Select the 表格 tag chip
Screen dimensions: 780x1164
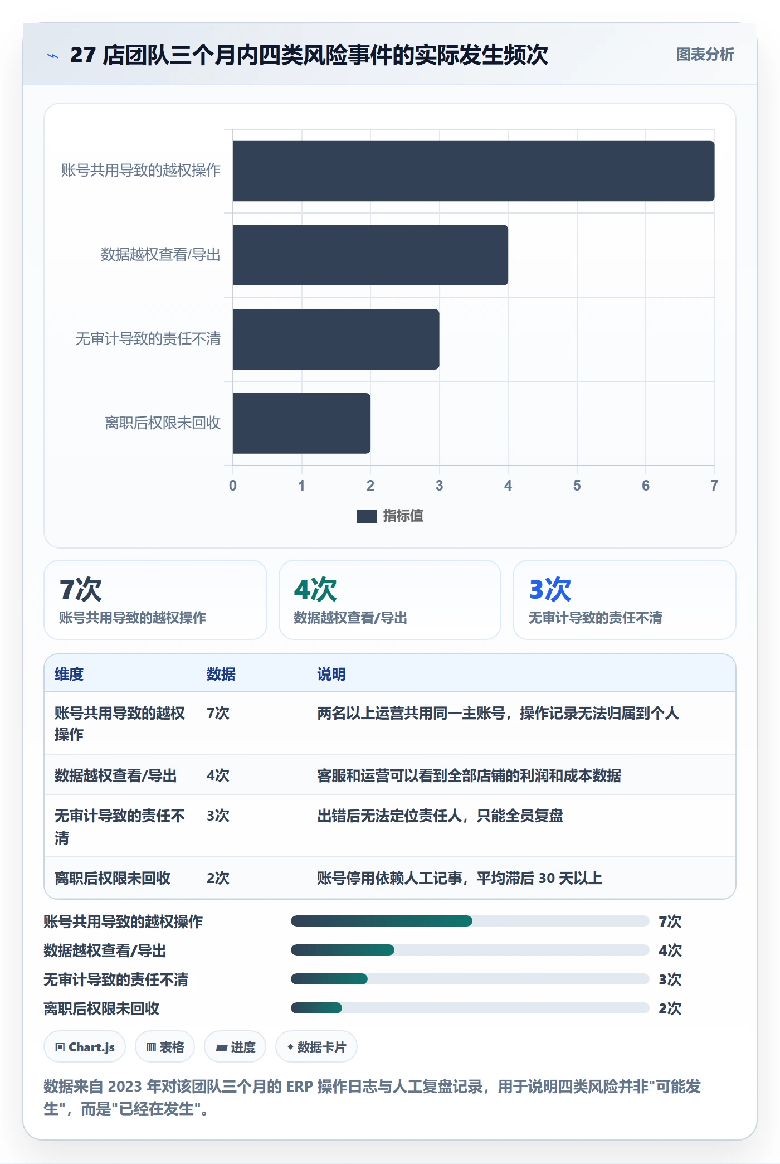(165, 1047)
